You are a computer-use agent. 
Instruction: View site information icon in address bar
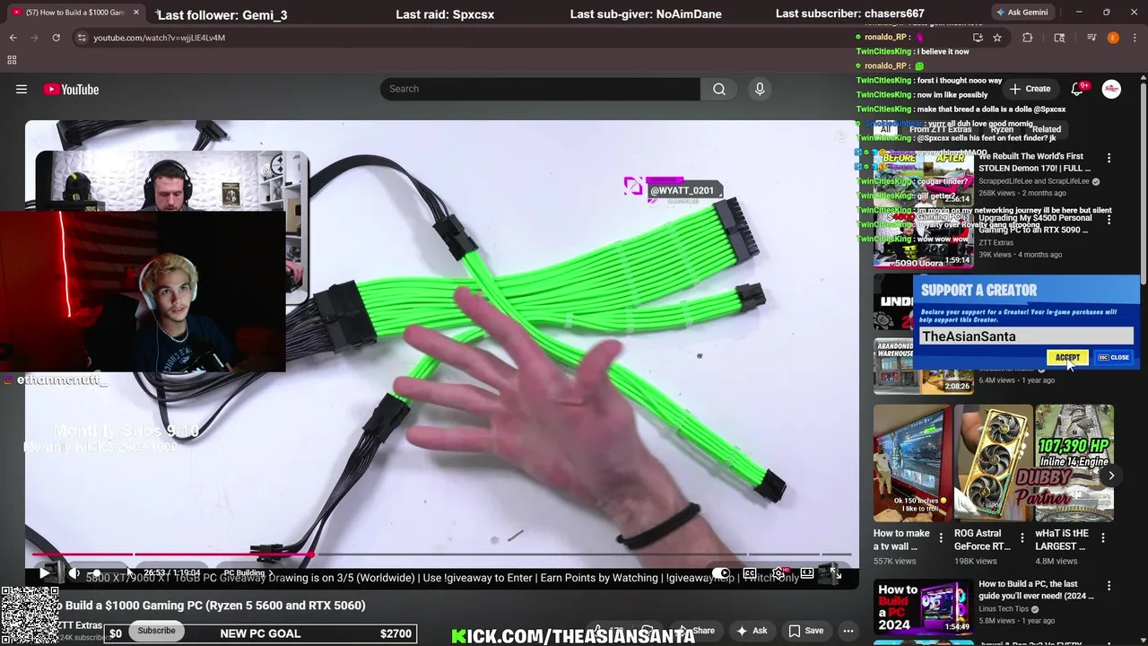click(82, 38)
